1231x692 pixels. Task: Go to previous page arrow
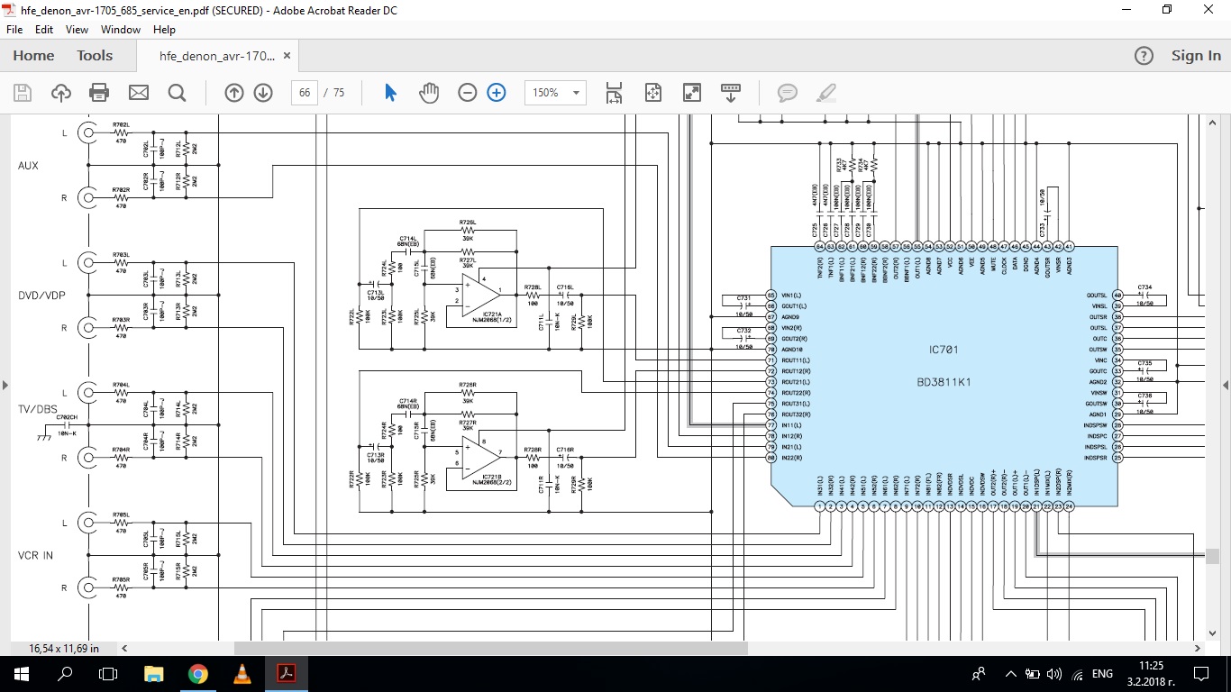pos(234,93)
